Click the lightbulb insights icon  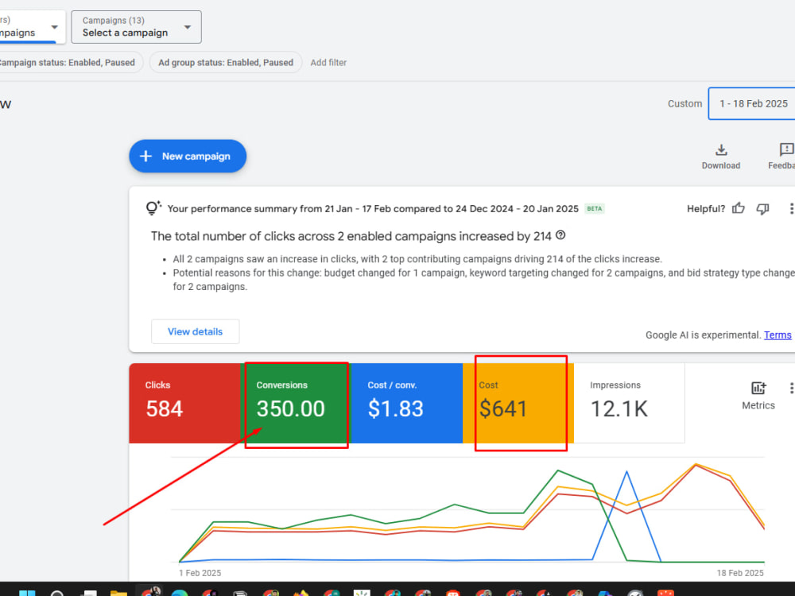click(x=153, y=207)
